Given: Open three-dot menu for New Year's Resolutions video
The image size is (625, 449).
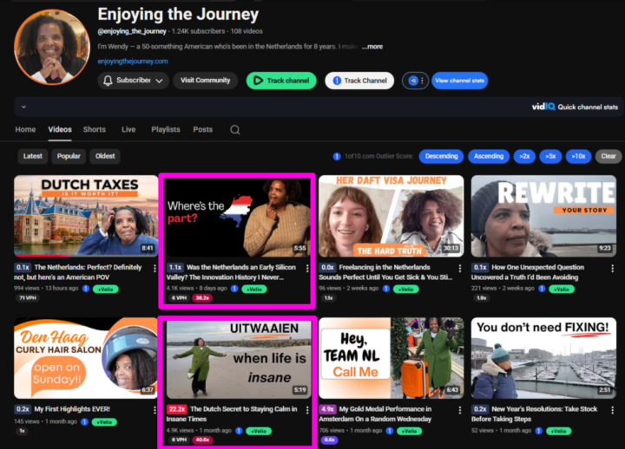Looking at the screenshot, I should click(613, 410).
